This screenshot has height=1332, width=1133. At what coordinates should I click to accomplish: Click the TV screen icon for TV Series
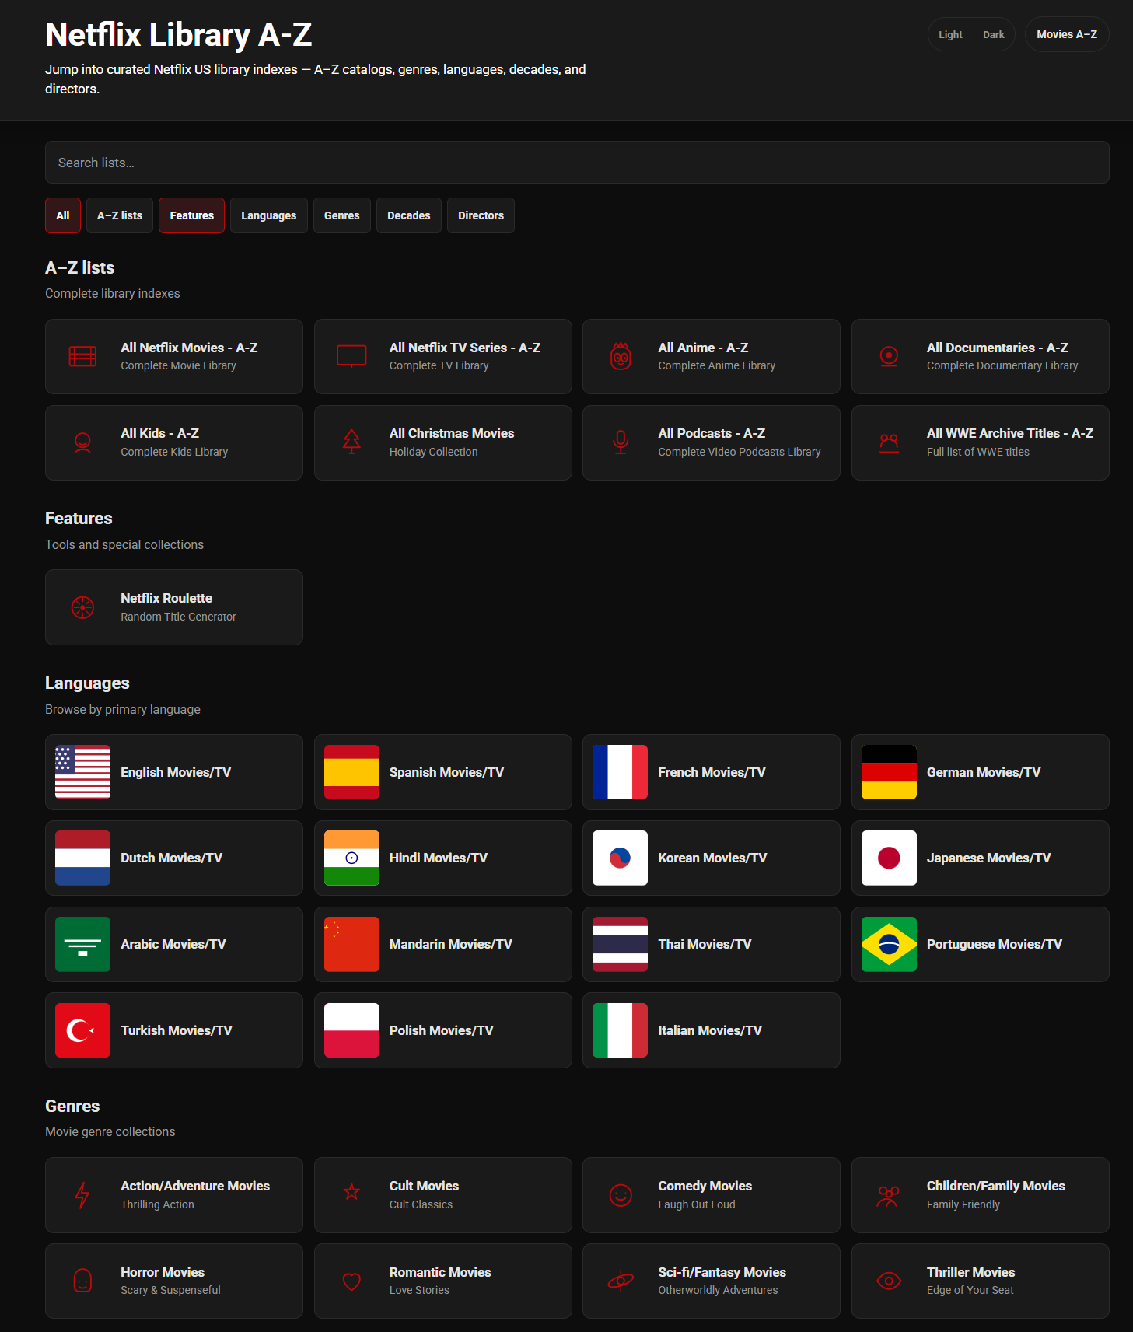351,357
